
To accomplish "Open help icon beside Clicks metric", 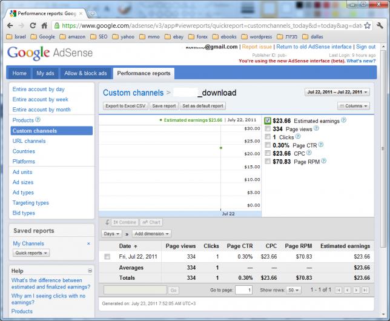I will click(298, 136).
